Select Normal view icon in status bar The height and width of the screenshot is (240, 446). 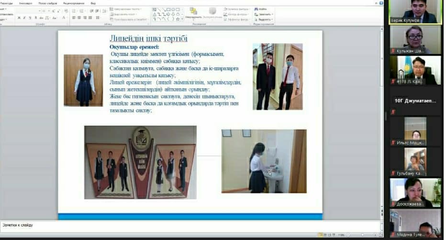tap(320, 235)
